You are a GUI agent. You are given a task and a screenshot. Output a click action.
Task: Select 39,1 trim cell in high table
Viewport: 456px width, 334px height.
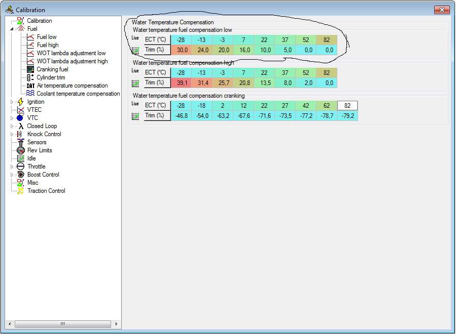pyautogui.click(x=181, y=83)
